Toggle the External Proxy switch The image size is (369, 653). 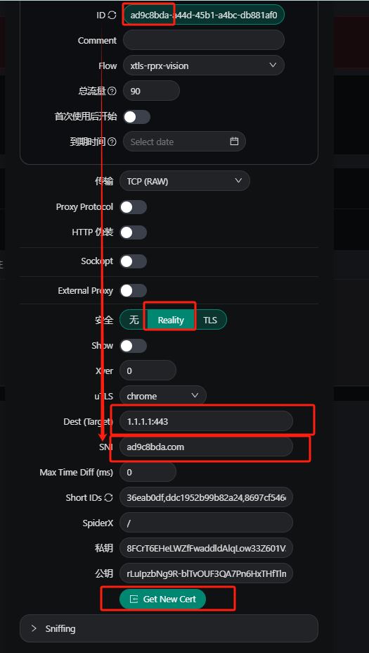[x=134, y=291]
